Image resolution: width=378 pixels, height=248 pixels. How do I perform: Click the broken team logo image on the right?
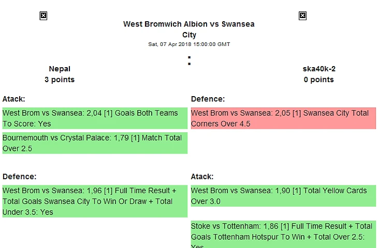[x=302, y=16]
